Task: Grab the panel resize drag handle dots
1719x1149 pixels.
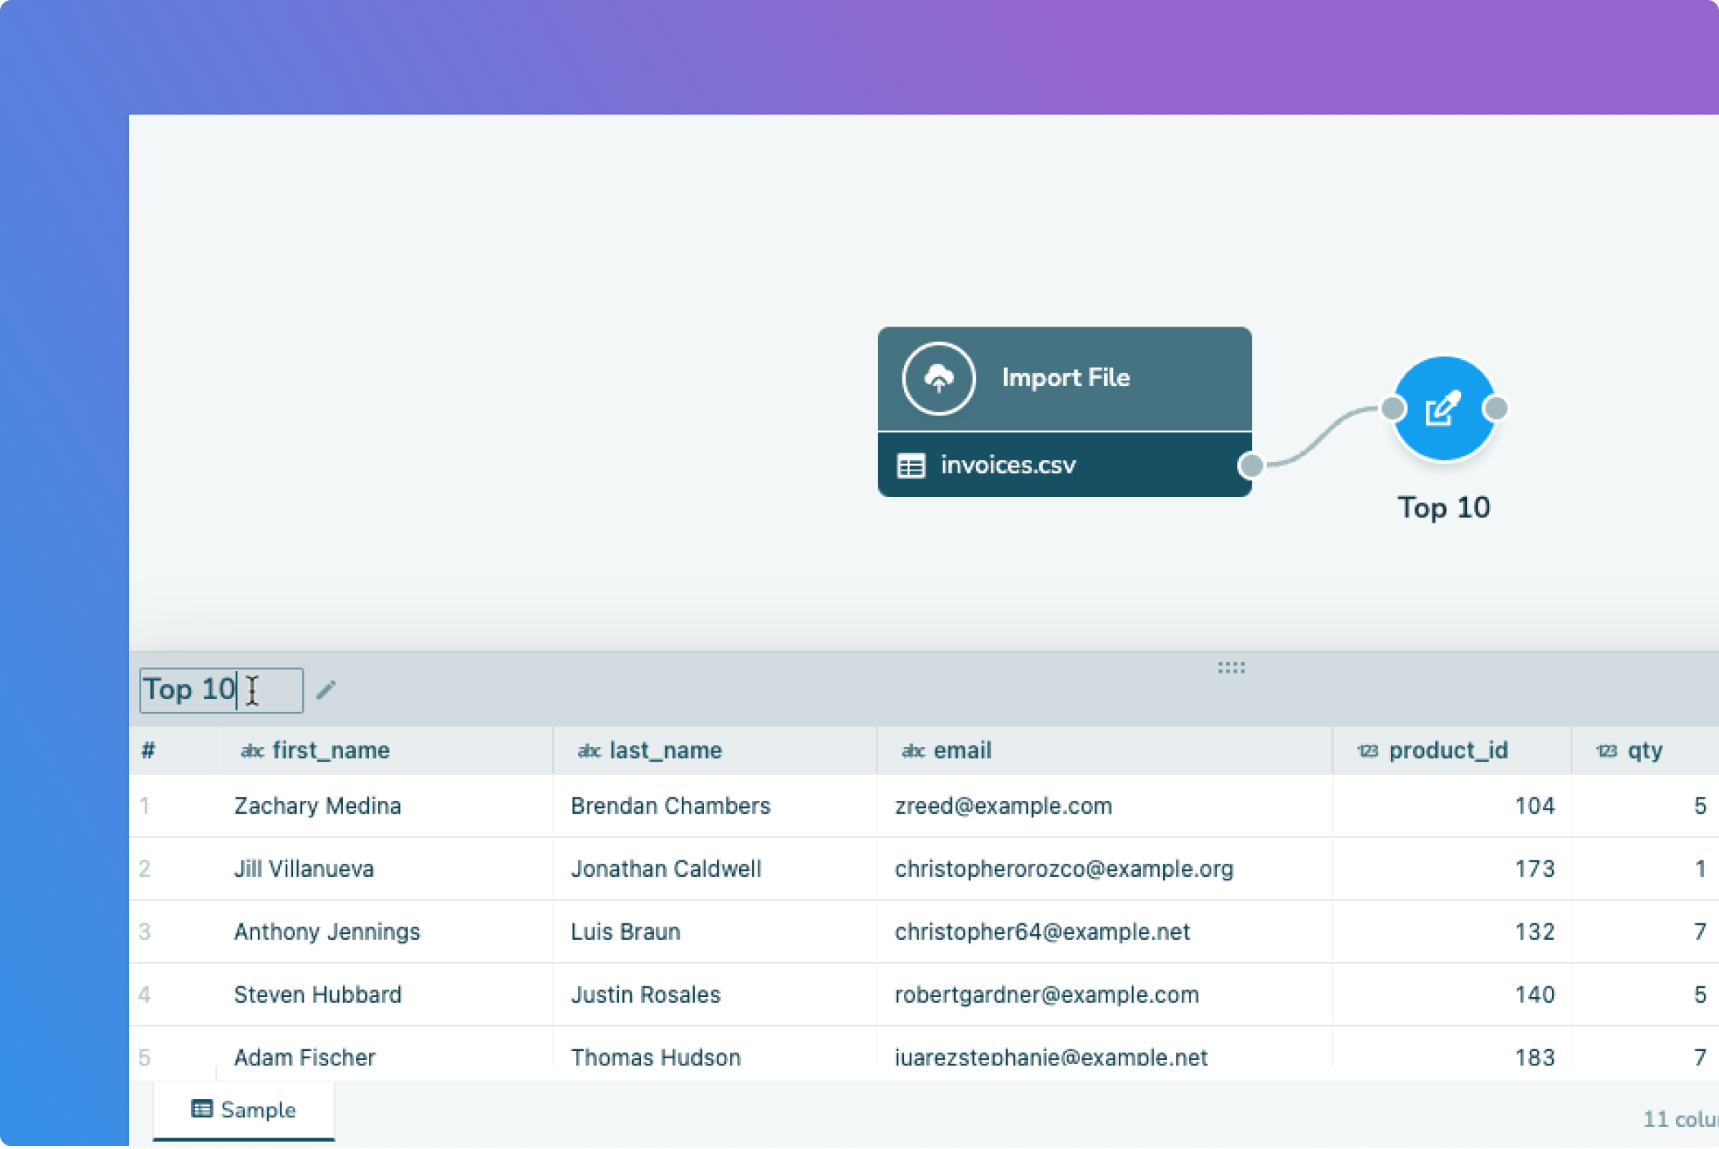Action: (x=1231, y=668)
